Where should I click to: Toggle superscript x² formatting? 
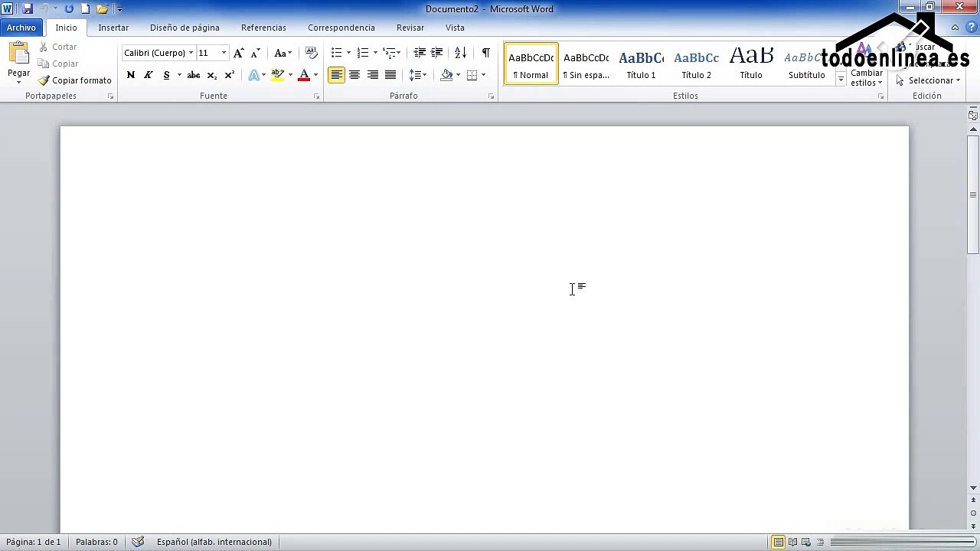point(230,75)
